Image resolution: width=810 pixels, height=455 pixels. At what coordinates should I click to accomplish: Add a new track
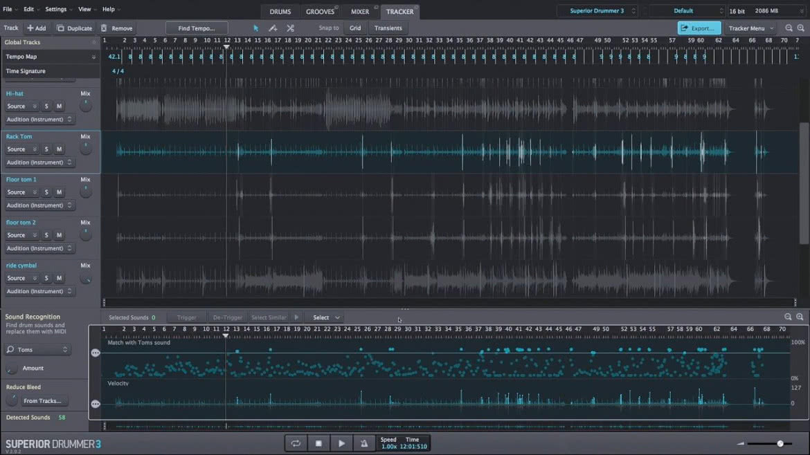[36, 28]
